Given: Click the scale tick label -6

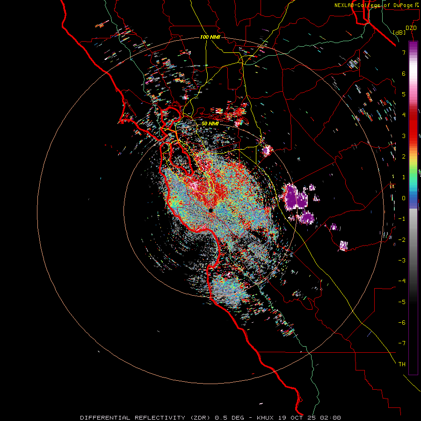Looking at the screenshot, I should point(402,322).
